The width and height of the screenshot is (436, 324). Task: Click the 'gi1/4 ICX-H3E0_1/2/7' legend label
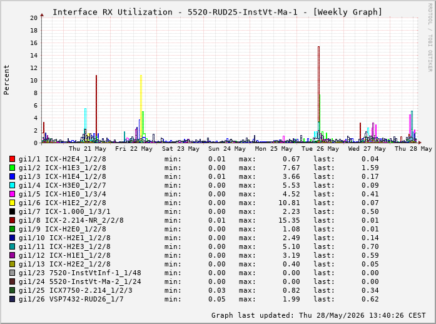coord(63,185)
